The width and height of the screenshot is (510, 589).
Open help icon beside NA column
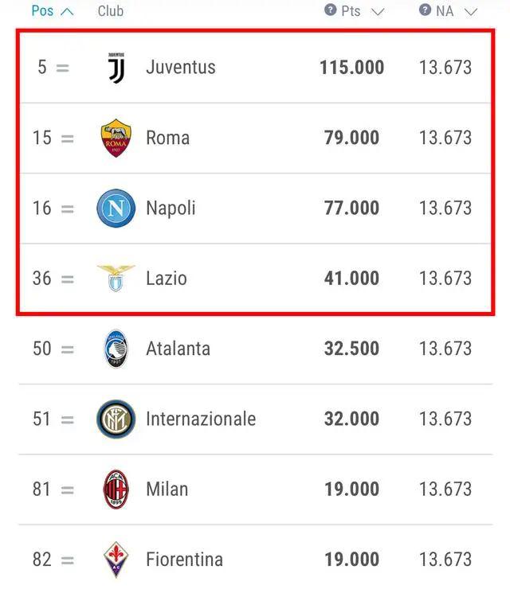click(425, 10)
